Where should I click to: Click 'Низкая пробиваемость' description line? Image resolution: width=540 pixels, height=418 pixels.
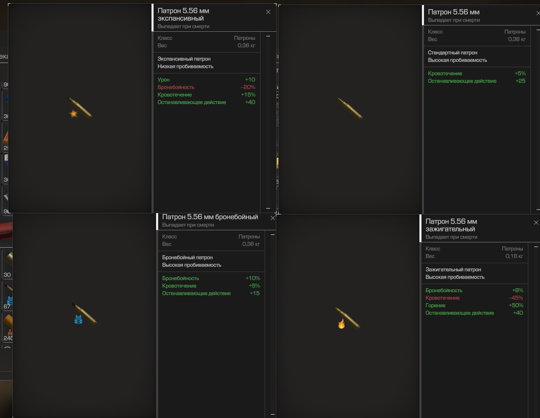pyautogui.click(x=185, y=66)
